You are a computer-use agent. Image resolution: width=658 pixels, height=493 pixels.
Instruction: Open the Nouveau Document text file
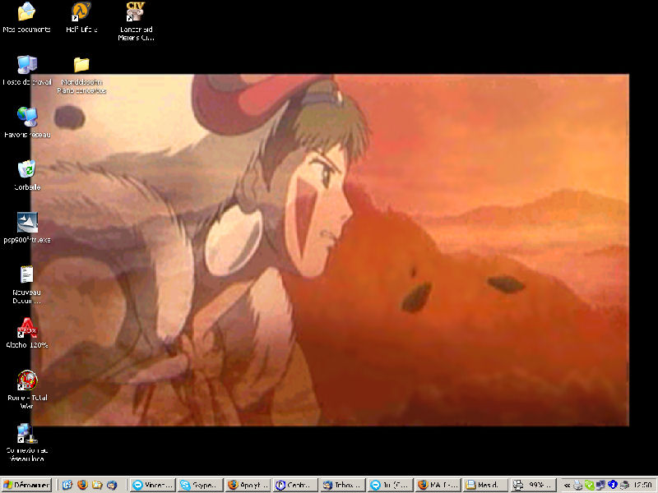[x=26, y=275]
